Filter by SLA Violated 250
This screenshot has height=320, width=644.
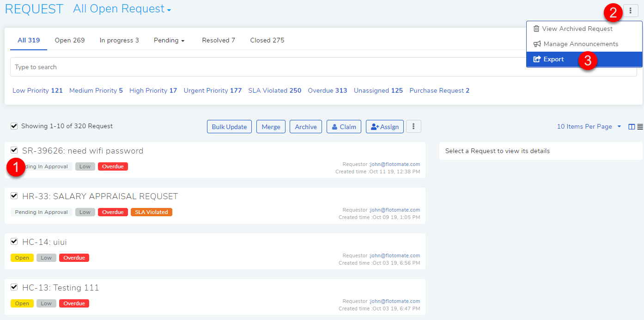tap(275, 90)
